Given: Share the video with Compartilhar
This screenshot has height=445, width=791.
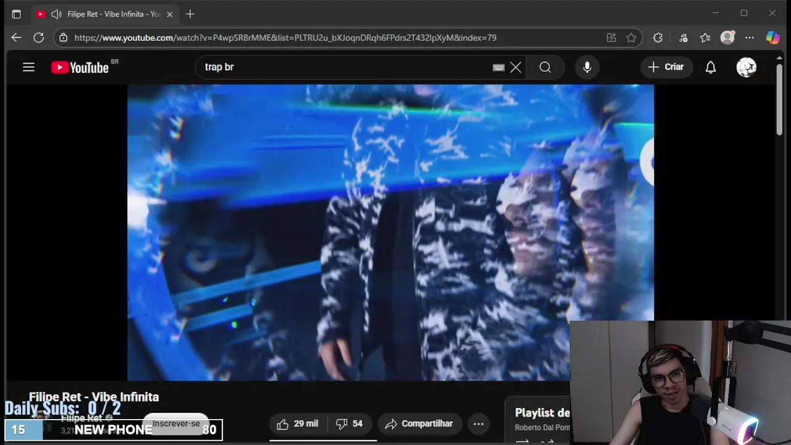Looking at the screenshot, I should click(419, 423).
